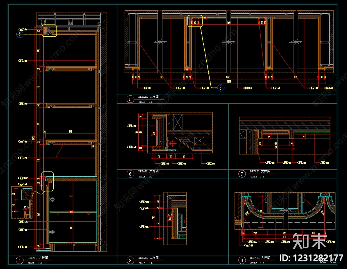
Task: Pick "SCALE 1:2" under detail 8
Action: [x=145, y=263]
